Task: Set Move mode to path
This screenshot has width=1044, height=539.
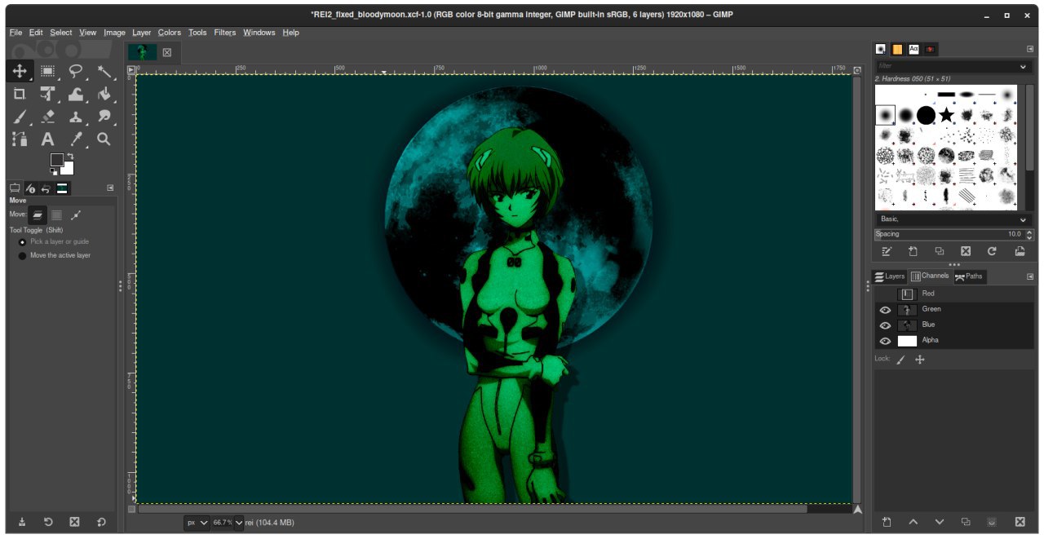Action: pyautogui.click(x=76, y=215)
